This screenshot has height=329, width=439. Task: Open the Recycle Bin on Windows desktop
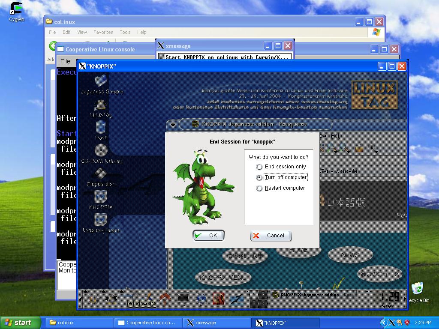[419, 293]
